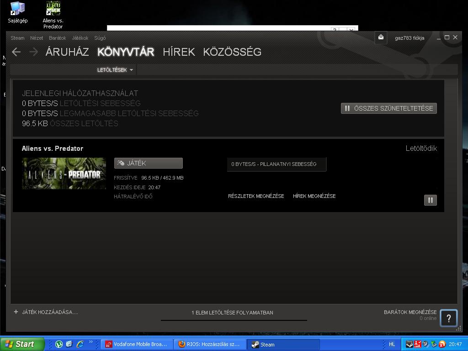The width and height of the screenshot is (468, 351).
Task: Click the second quick launch icon
Action: [x=69, y=344]
